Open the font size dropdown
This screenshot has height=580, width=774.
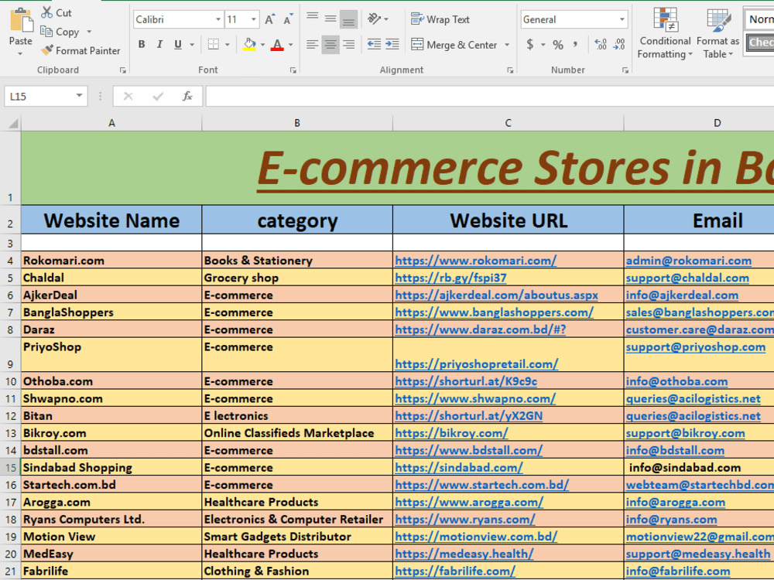(253, 19)
